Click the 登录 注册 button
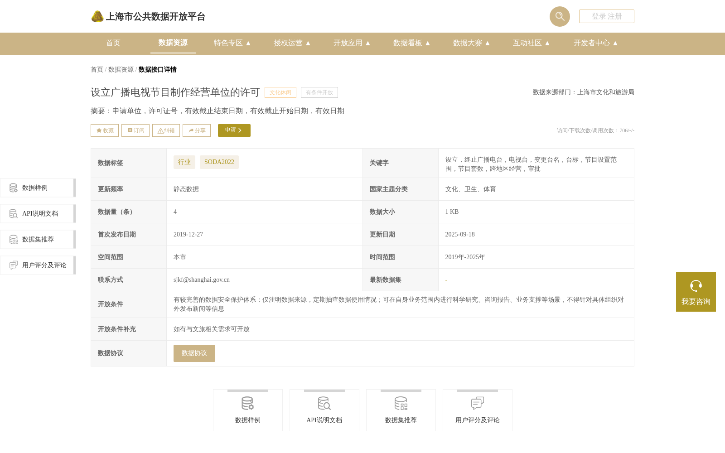This screenshot has height=453, width=725. click(x=607, y=16)
